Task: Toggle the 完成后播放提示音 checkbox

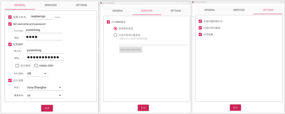Action: [x=200, y=21]
